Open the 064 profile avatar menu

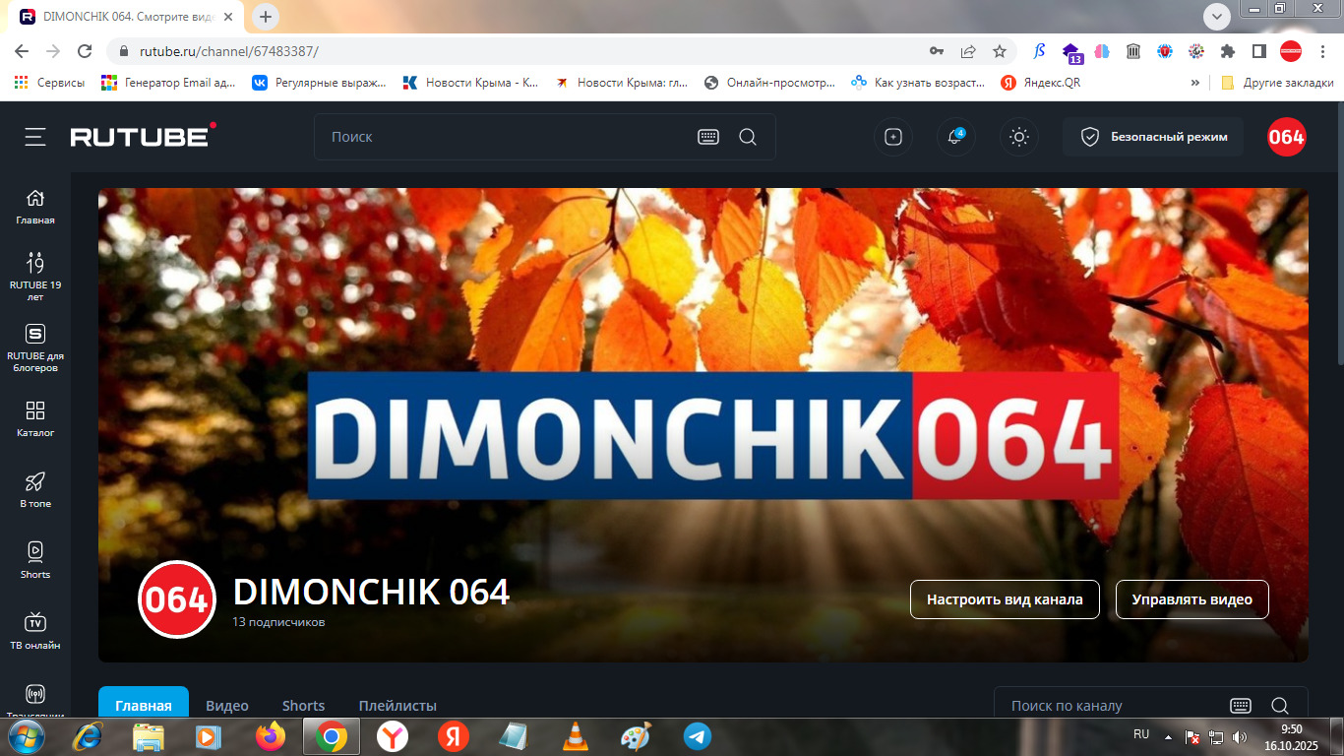click(1286, 137)
